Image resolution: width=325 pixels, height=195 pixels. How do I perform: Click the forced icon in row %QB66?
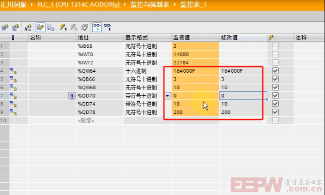pos(13,79)
